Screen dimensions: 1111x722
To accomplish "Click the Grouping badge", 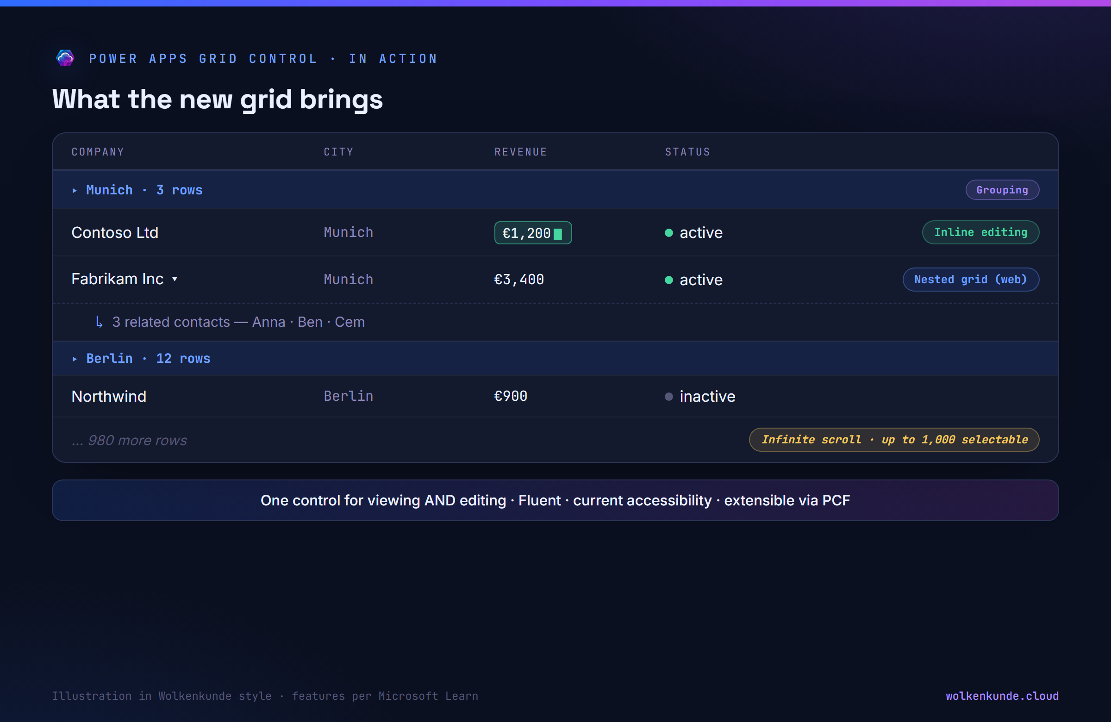I will pyautogui.click(x=1002, y=190).
